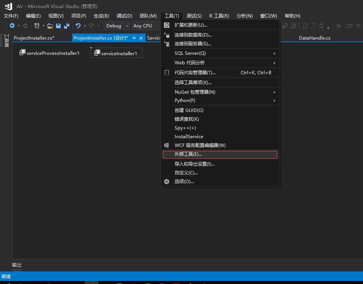Image resolution: width=363 pixels, height=284 pixels.
Task: Choose InstallService menu item
Action: point(220,137)
